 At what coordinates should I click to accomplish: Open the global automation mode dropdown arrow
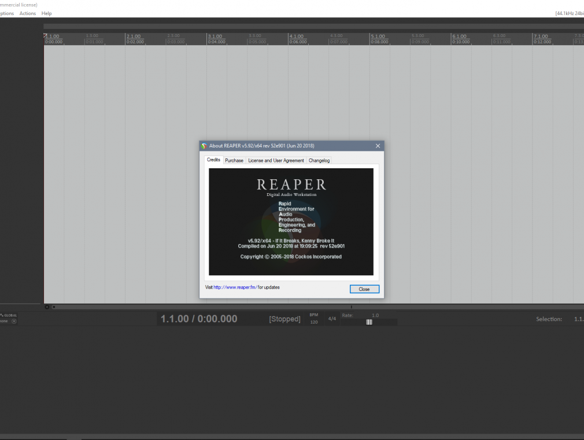coord(14,321)
